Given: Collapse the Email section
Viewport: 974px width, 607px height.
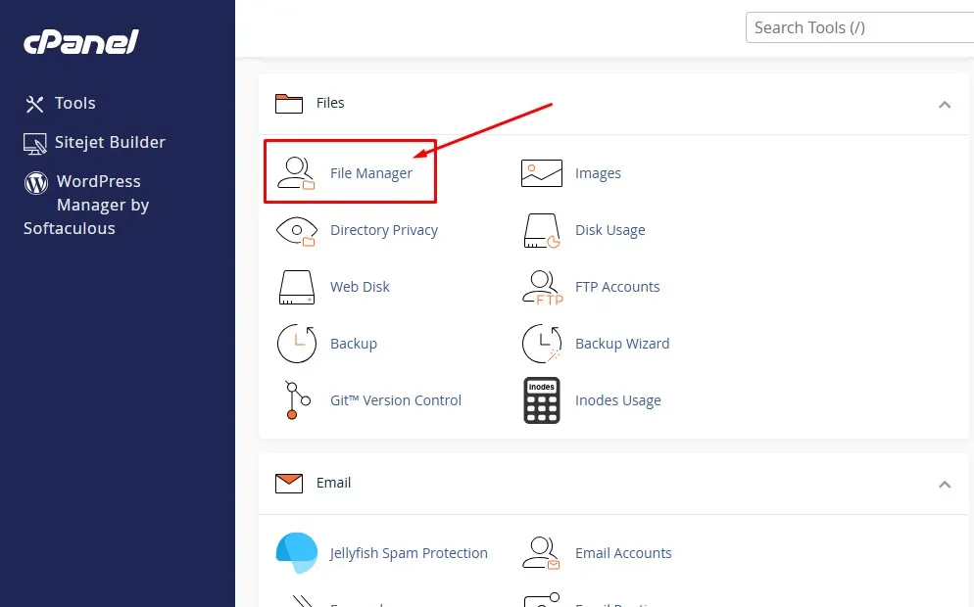Looking at the screenshot, I should click(945, 484).
